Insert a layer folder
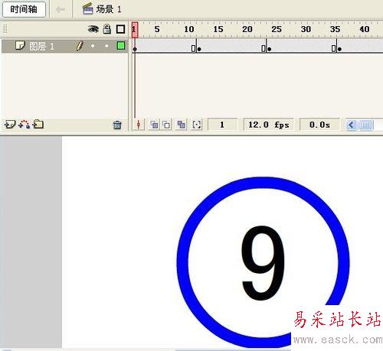Viewport: 383px width, 351px height. coord(38,125)
